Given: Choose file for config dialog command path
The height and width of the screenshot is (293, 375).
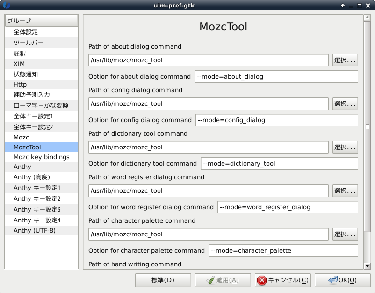Looking at the screenshot, I should tap(345, 103).
